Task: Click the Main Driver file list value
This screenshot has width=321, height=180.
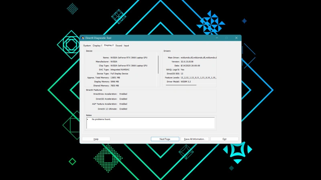Action: (x=198, y=58)
